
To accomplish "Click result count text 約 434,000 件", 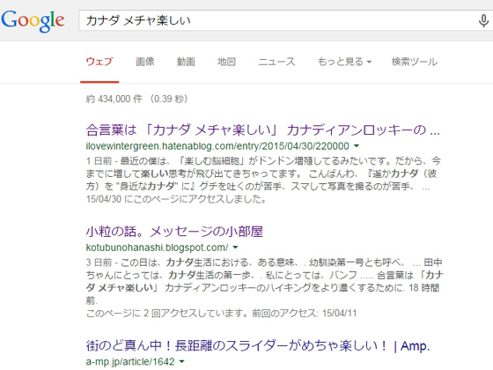I will pyautogui.click(x=114, y=99).
